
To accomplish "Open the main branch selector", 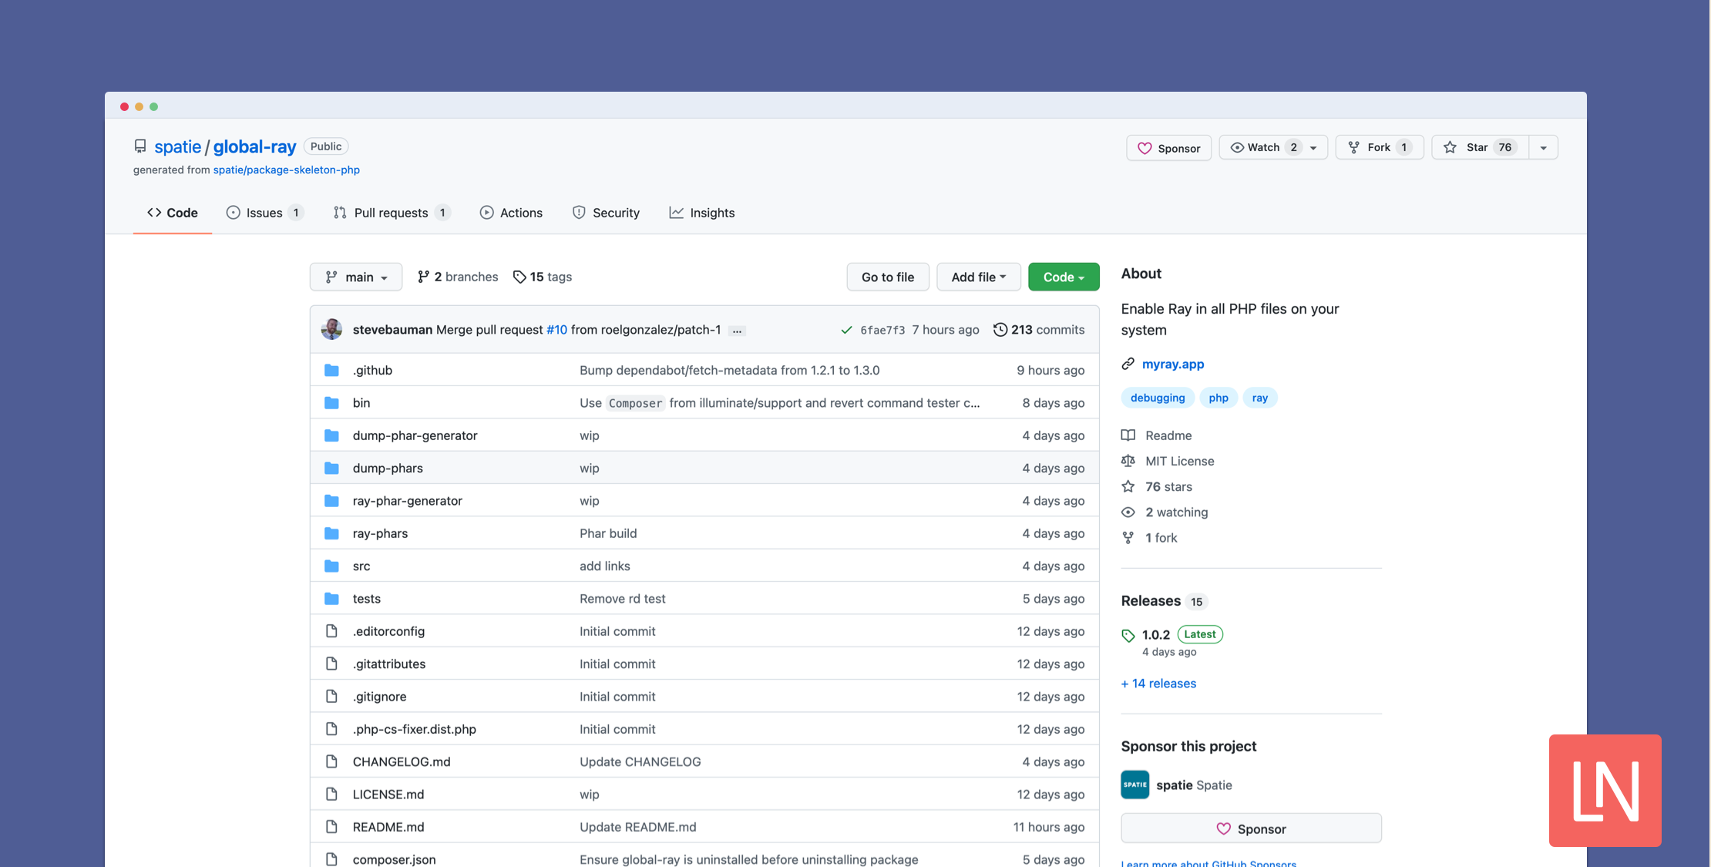I will tap(356, 277).
